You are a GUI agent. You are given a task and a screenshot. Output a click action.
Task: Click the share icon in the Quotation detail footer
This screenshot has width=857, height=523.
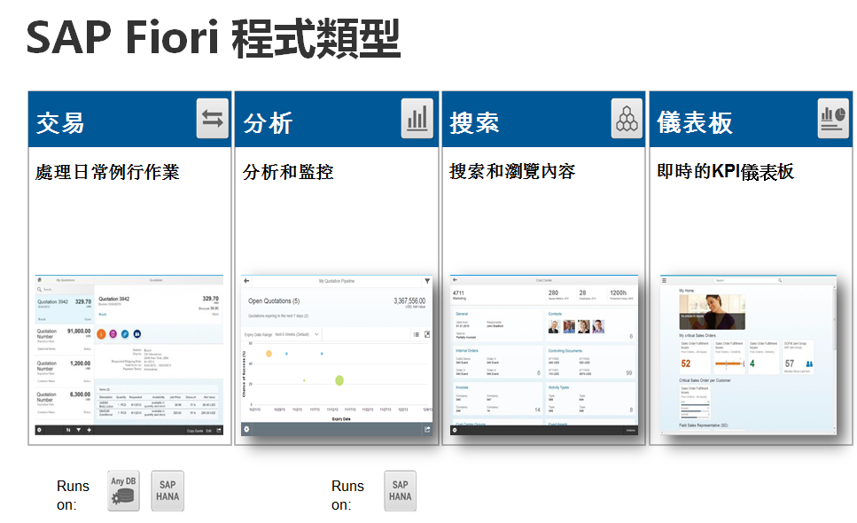[x=219, y=430]
